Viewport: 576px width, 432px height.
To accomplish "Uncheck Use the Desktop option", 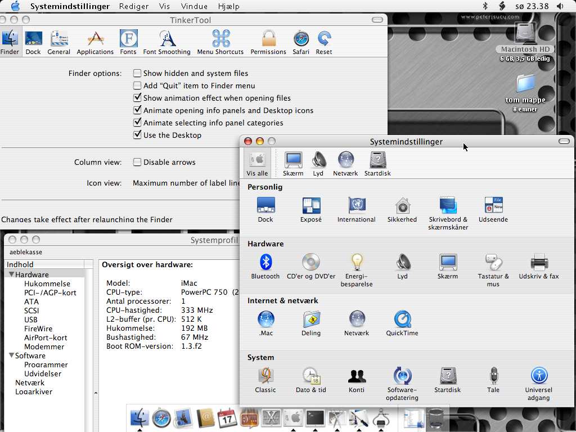I will pos(137,135).
